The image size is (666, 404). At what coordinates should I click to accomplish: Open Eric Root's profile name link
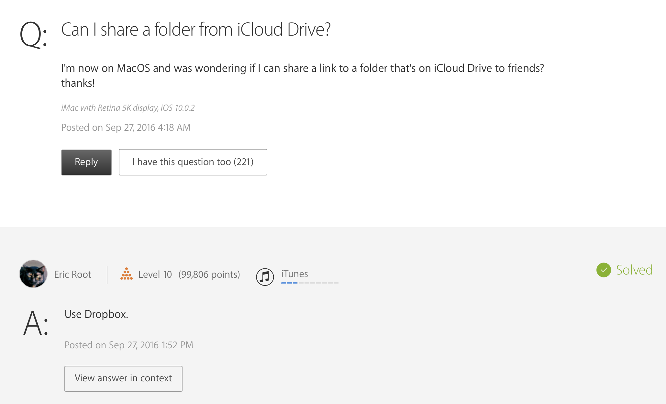click(x=72, y=275)
